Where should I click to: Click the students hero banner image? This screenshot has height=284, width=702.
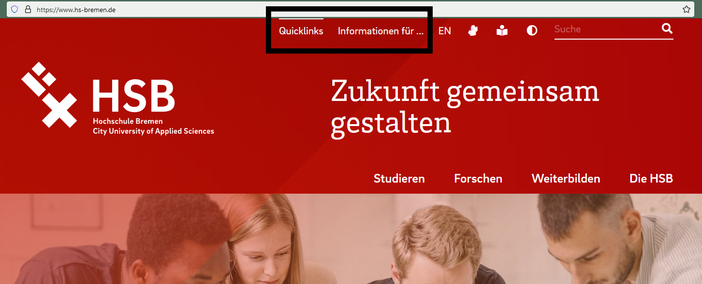point(351,239)
